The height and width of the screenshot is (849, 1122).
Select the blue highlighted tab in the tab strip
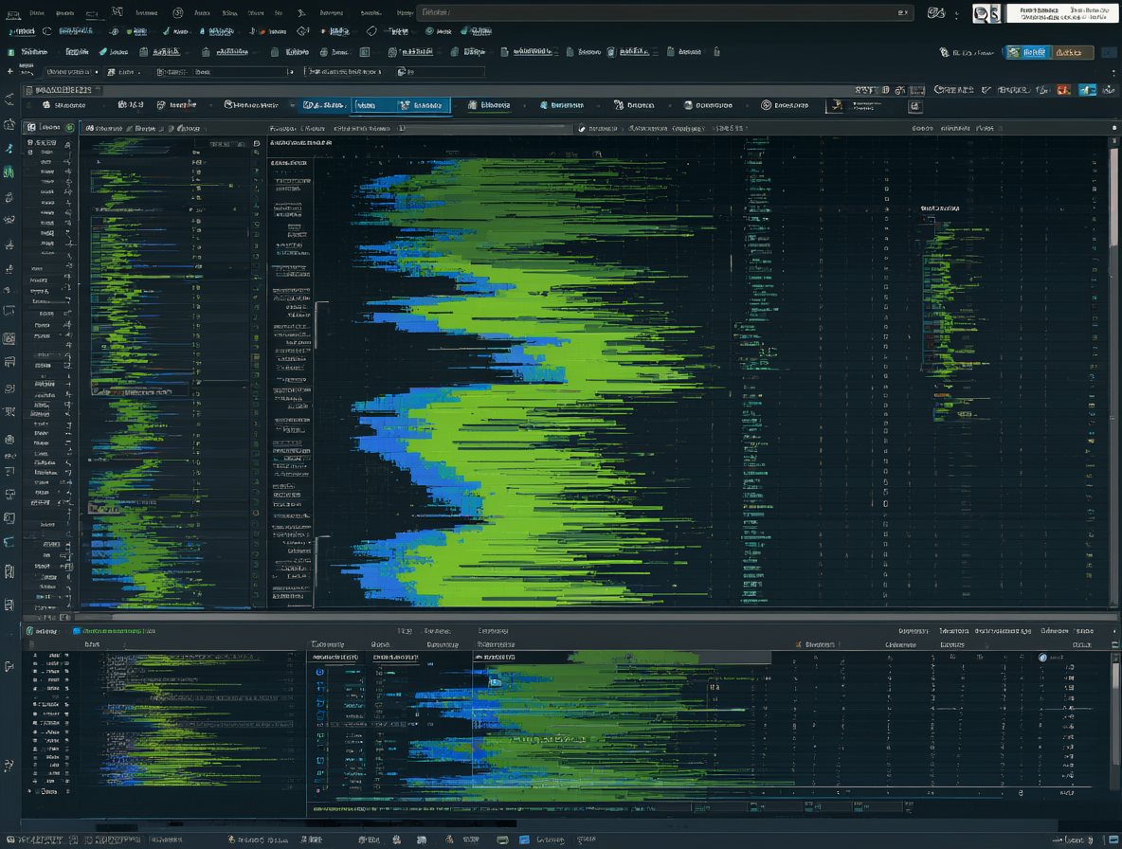(x=401, y=105)
